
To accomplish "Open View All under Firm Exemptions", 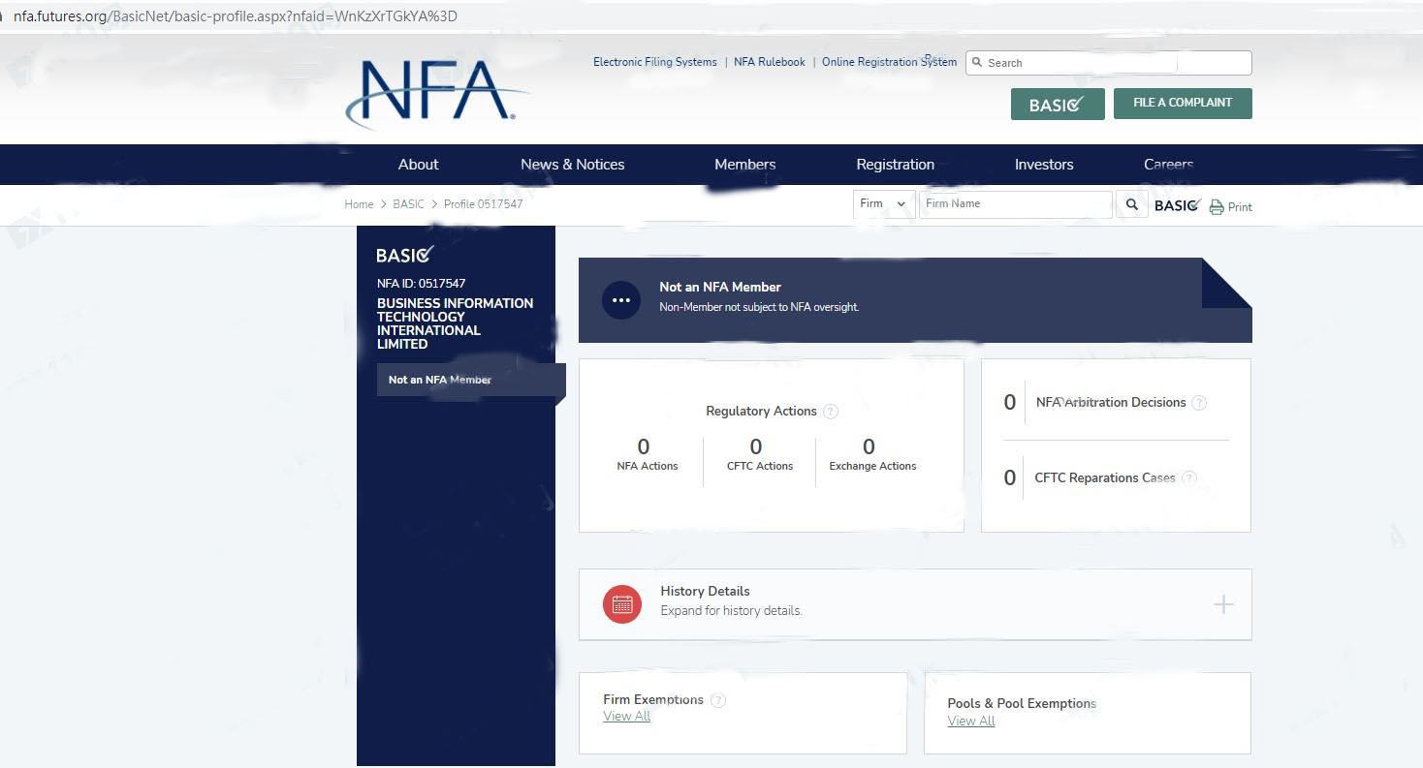I will tap(626, 717).
